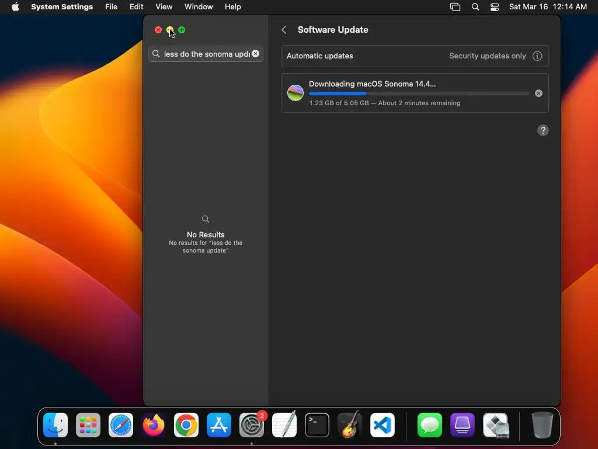Open the App Store from the Dock
The height and width of the screenshot is (449, 598).
219,425
